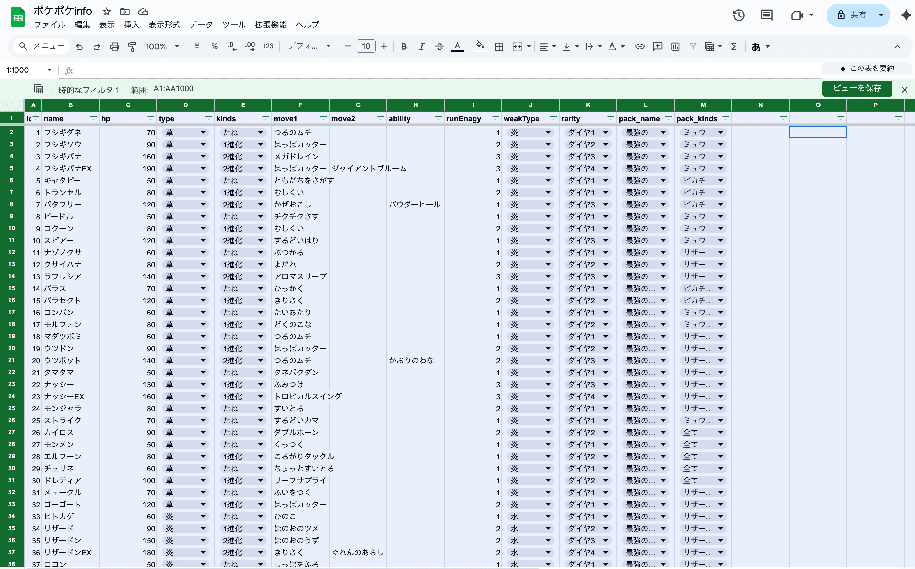Open the type column filter
This screenshot has width=915, height=569.
pos(208,118)
